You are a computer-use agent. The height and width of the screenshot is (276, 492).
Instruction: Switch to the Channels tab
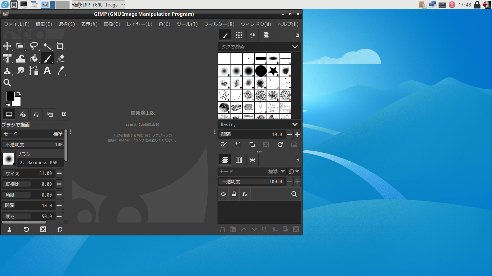(239, 160)
